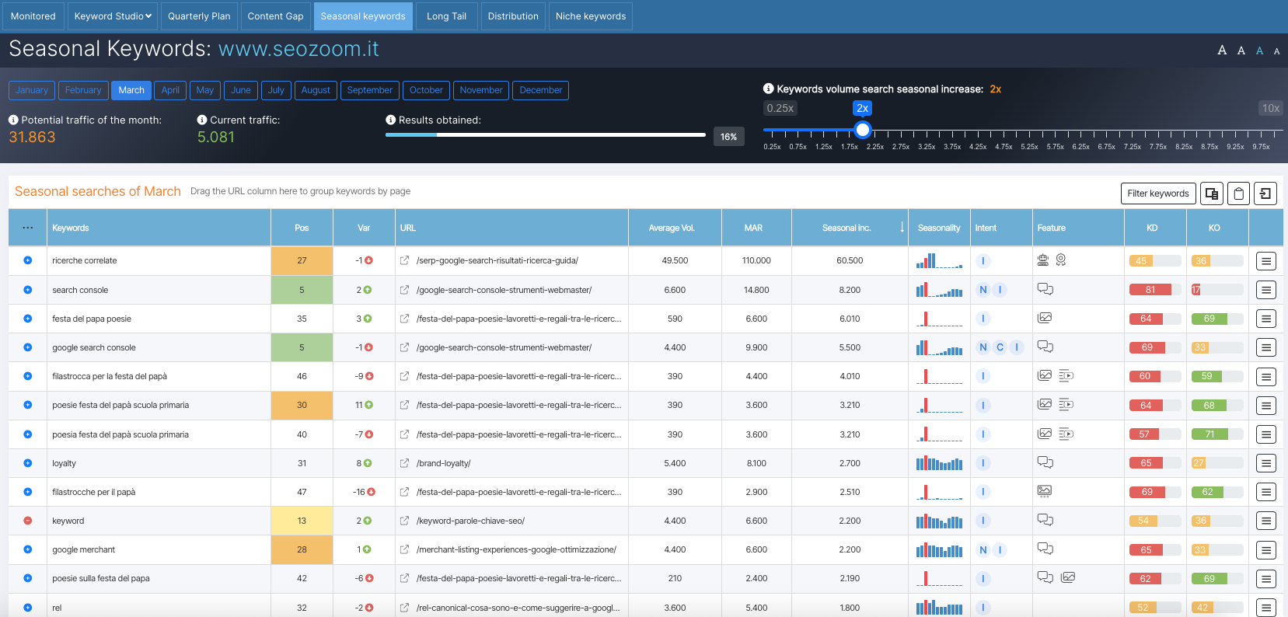The image size is (1288, 617).
Task: Open the Distribution tab
Action: pos(513,16)
